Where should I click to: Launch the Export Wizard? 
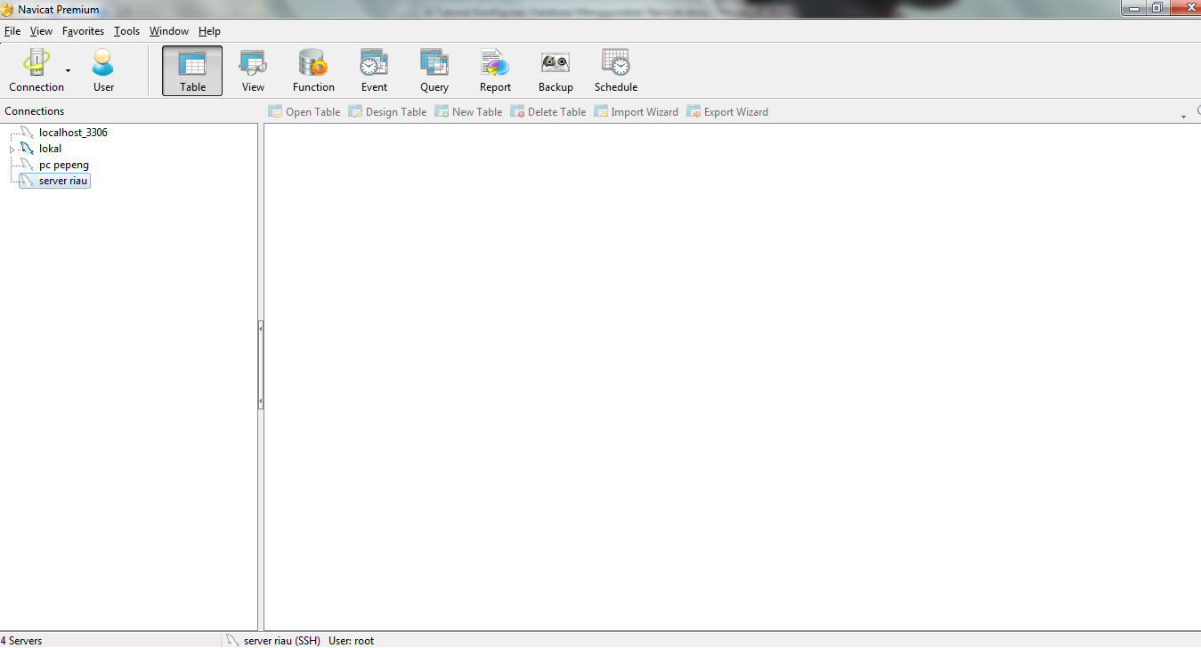click(x=727, y=112)
